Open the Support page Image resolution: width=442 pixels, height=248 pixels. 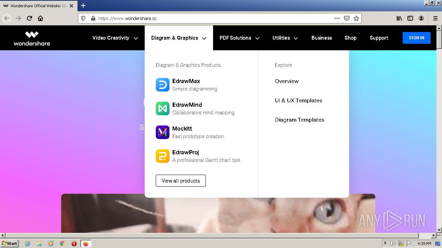click(x=379, y=38)
